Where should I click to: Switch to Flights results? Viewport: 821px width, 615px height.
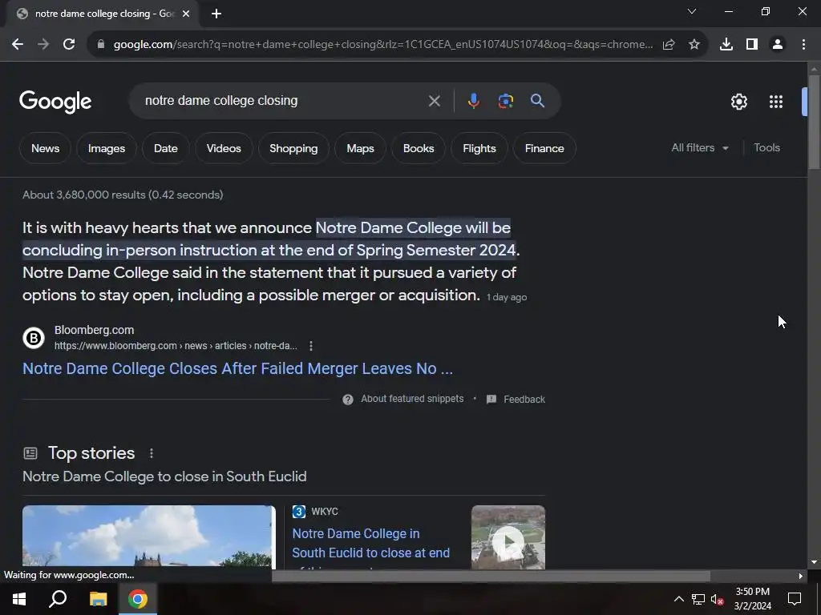pyautogui.click(x=479, y=148)
